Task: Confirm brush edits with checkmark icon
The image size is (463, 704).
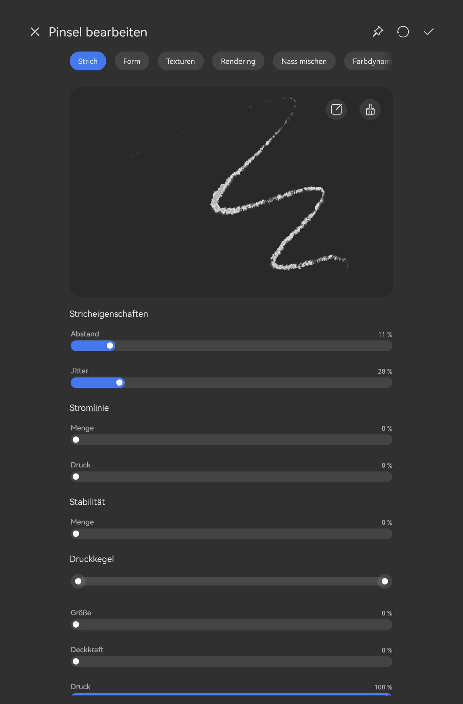Action: tap(428, 32)
